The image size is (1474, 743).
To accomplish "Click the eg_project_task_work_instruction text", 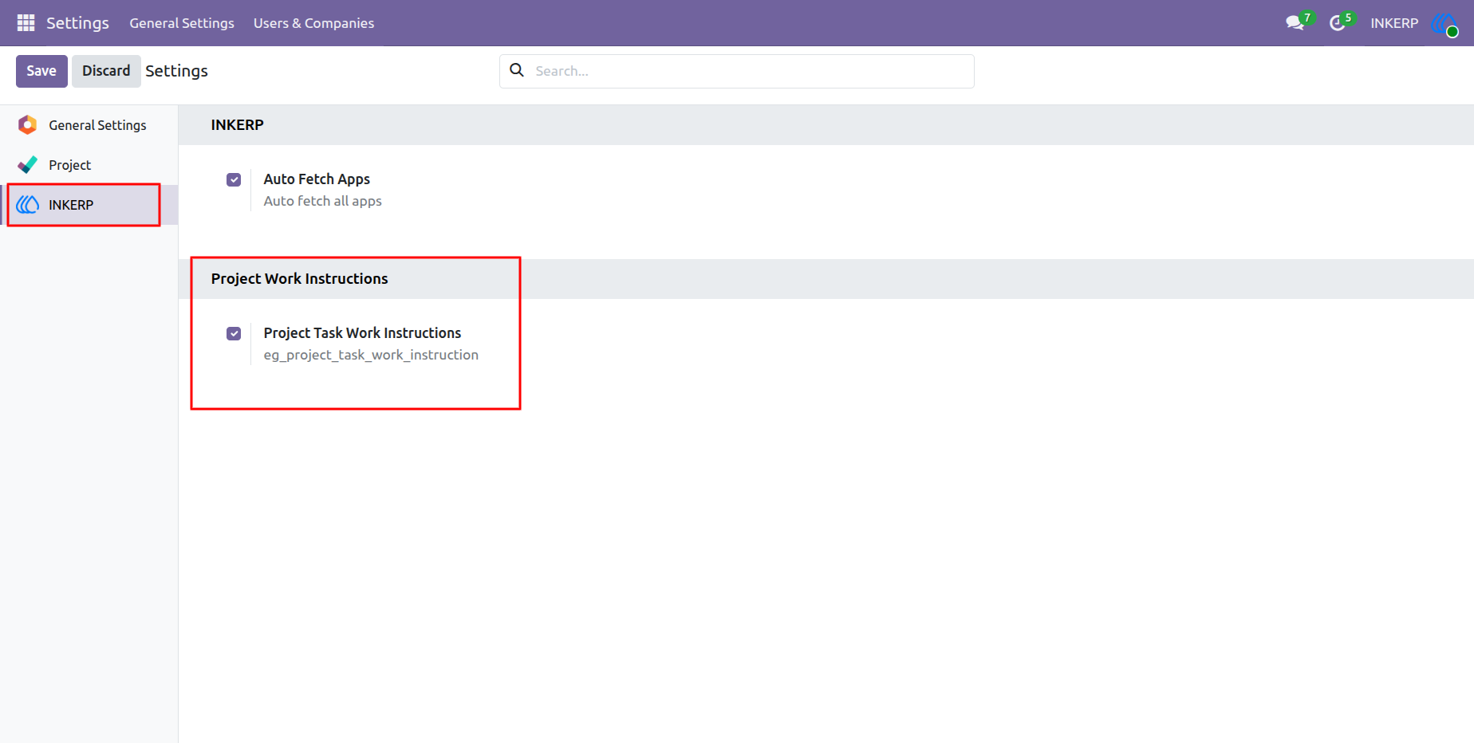I will pos(371,355).
